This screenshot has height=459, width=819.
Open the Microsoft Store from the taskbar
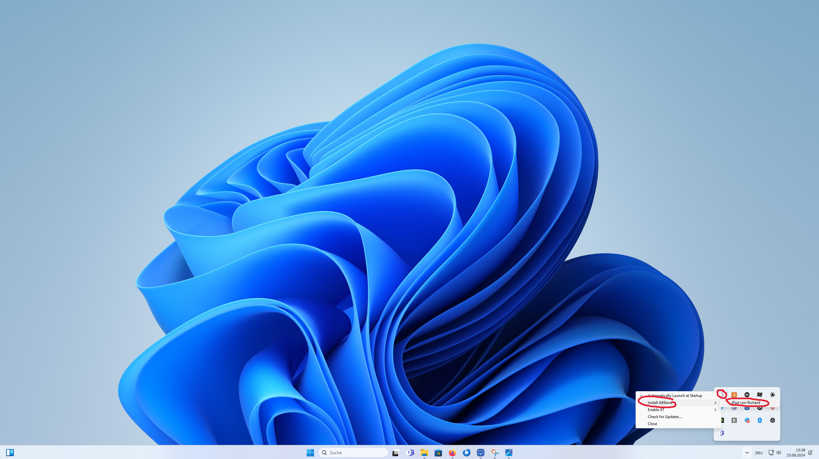[x=438, y=453]
